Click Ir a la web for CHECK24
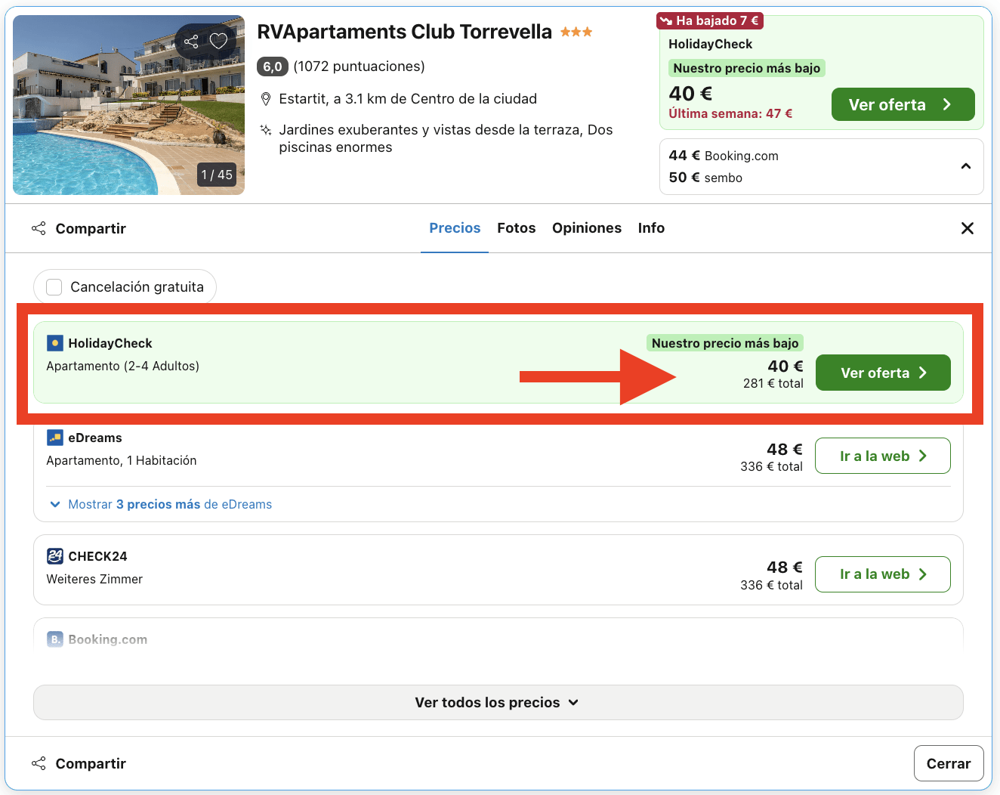Viewport: 1000px width, 795px height. click(882, 574)
